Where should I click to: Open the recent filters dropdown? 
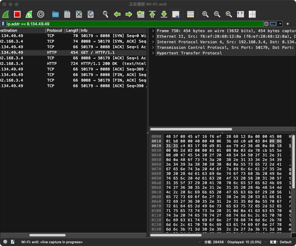coord(280,24)
